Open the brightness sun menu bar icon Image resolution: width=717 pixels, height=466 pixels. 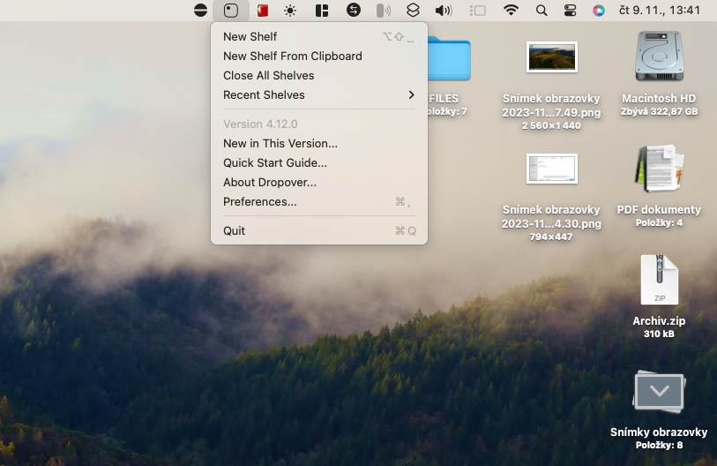click(290, 10)
